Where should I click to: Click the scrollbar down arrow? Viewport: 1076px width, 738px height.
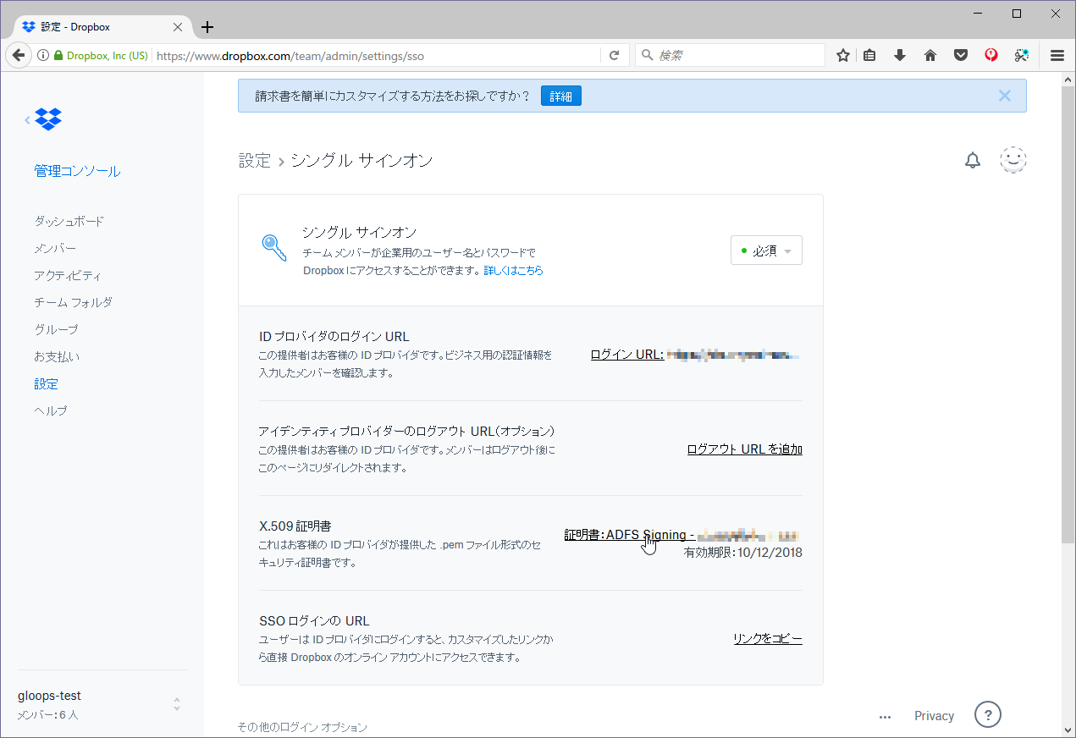(1068, 730)
